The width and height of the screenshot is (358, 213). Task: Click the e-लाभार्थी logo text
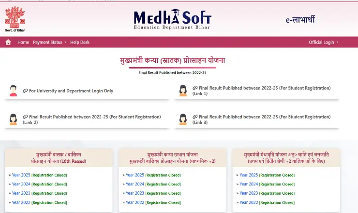307,20
